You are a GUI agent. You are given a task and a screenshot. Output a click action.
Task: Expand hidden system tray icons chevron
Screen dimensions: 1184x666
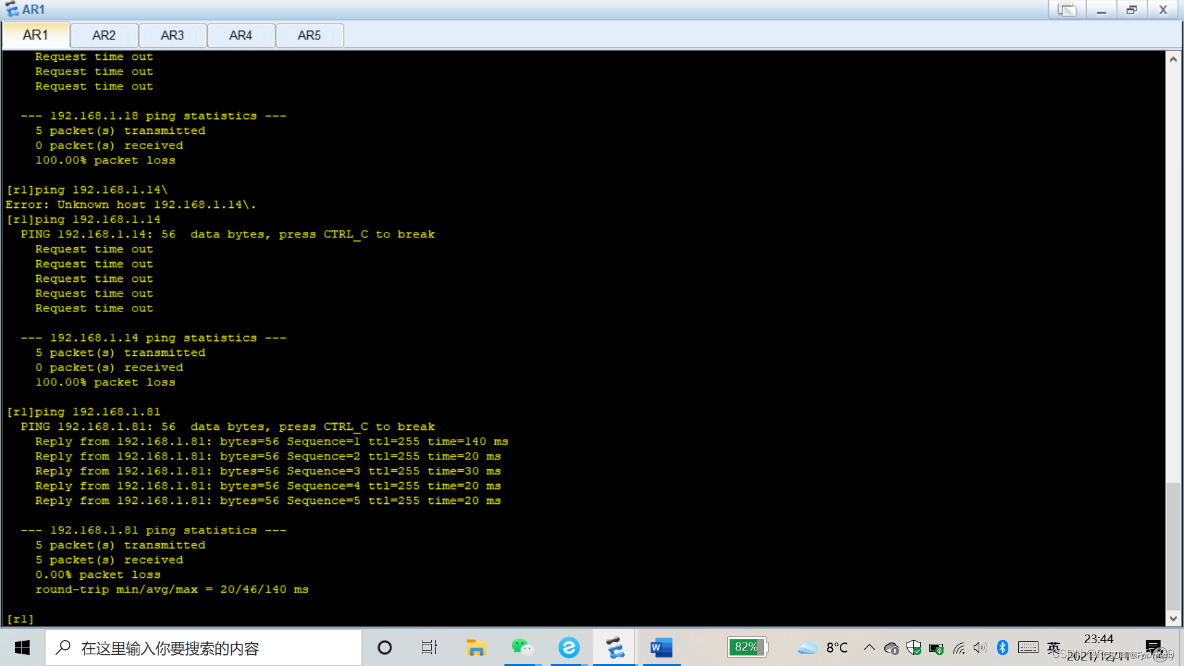pyautogui.click(x=869, y=647)
